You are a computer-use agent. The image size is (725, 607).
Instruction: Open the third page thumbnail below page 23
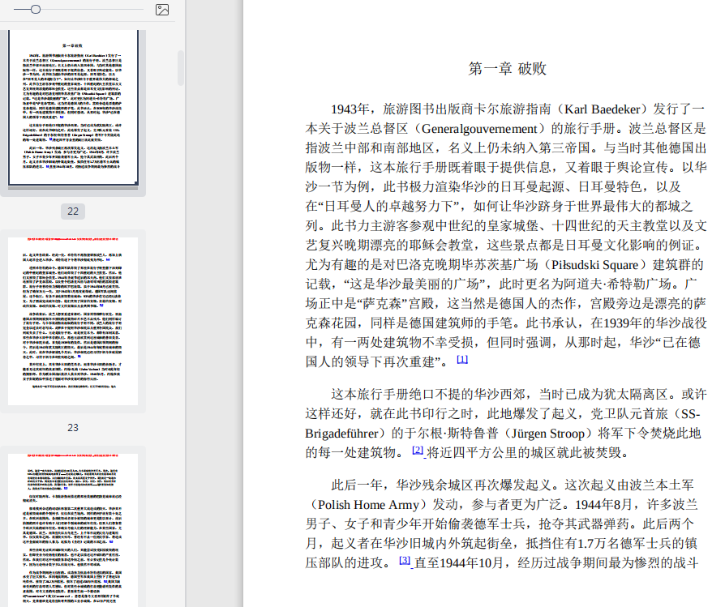point(73,530)
